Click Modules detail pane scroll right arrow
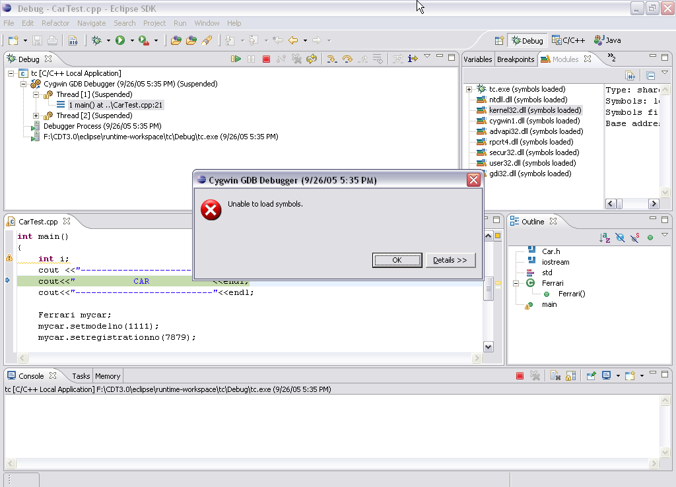676x487 pixels. coord(654,204)
